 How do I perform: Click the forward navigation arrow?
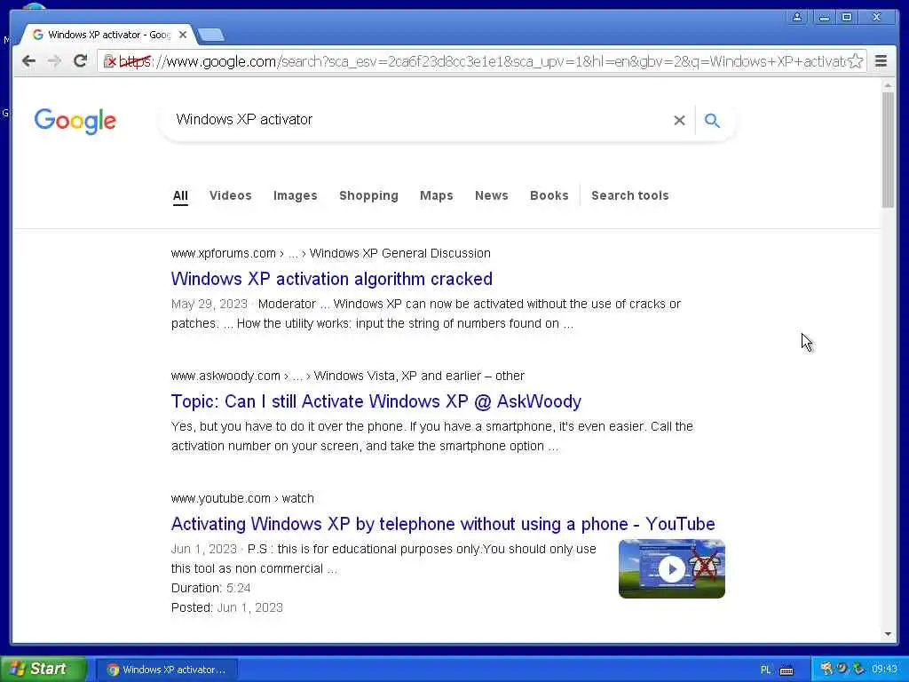(x=54, y=61)
